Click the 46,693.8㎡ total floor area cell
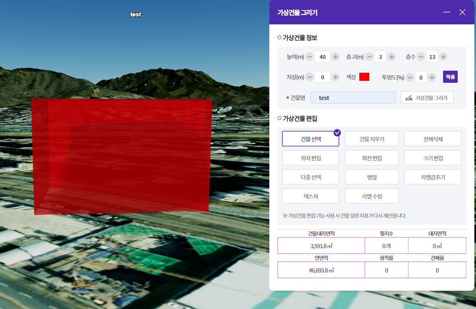476x309 pixels. point(321,270)
